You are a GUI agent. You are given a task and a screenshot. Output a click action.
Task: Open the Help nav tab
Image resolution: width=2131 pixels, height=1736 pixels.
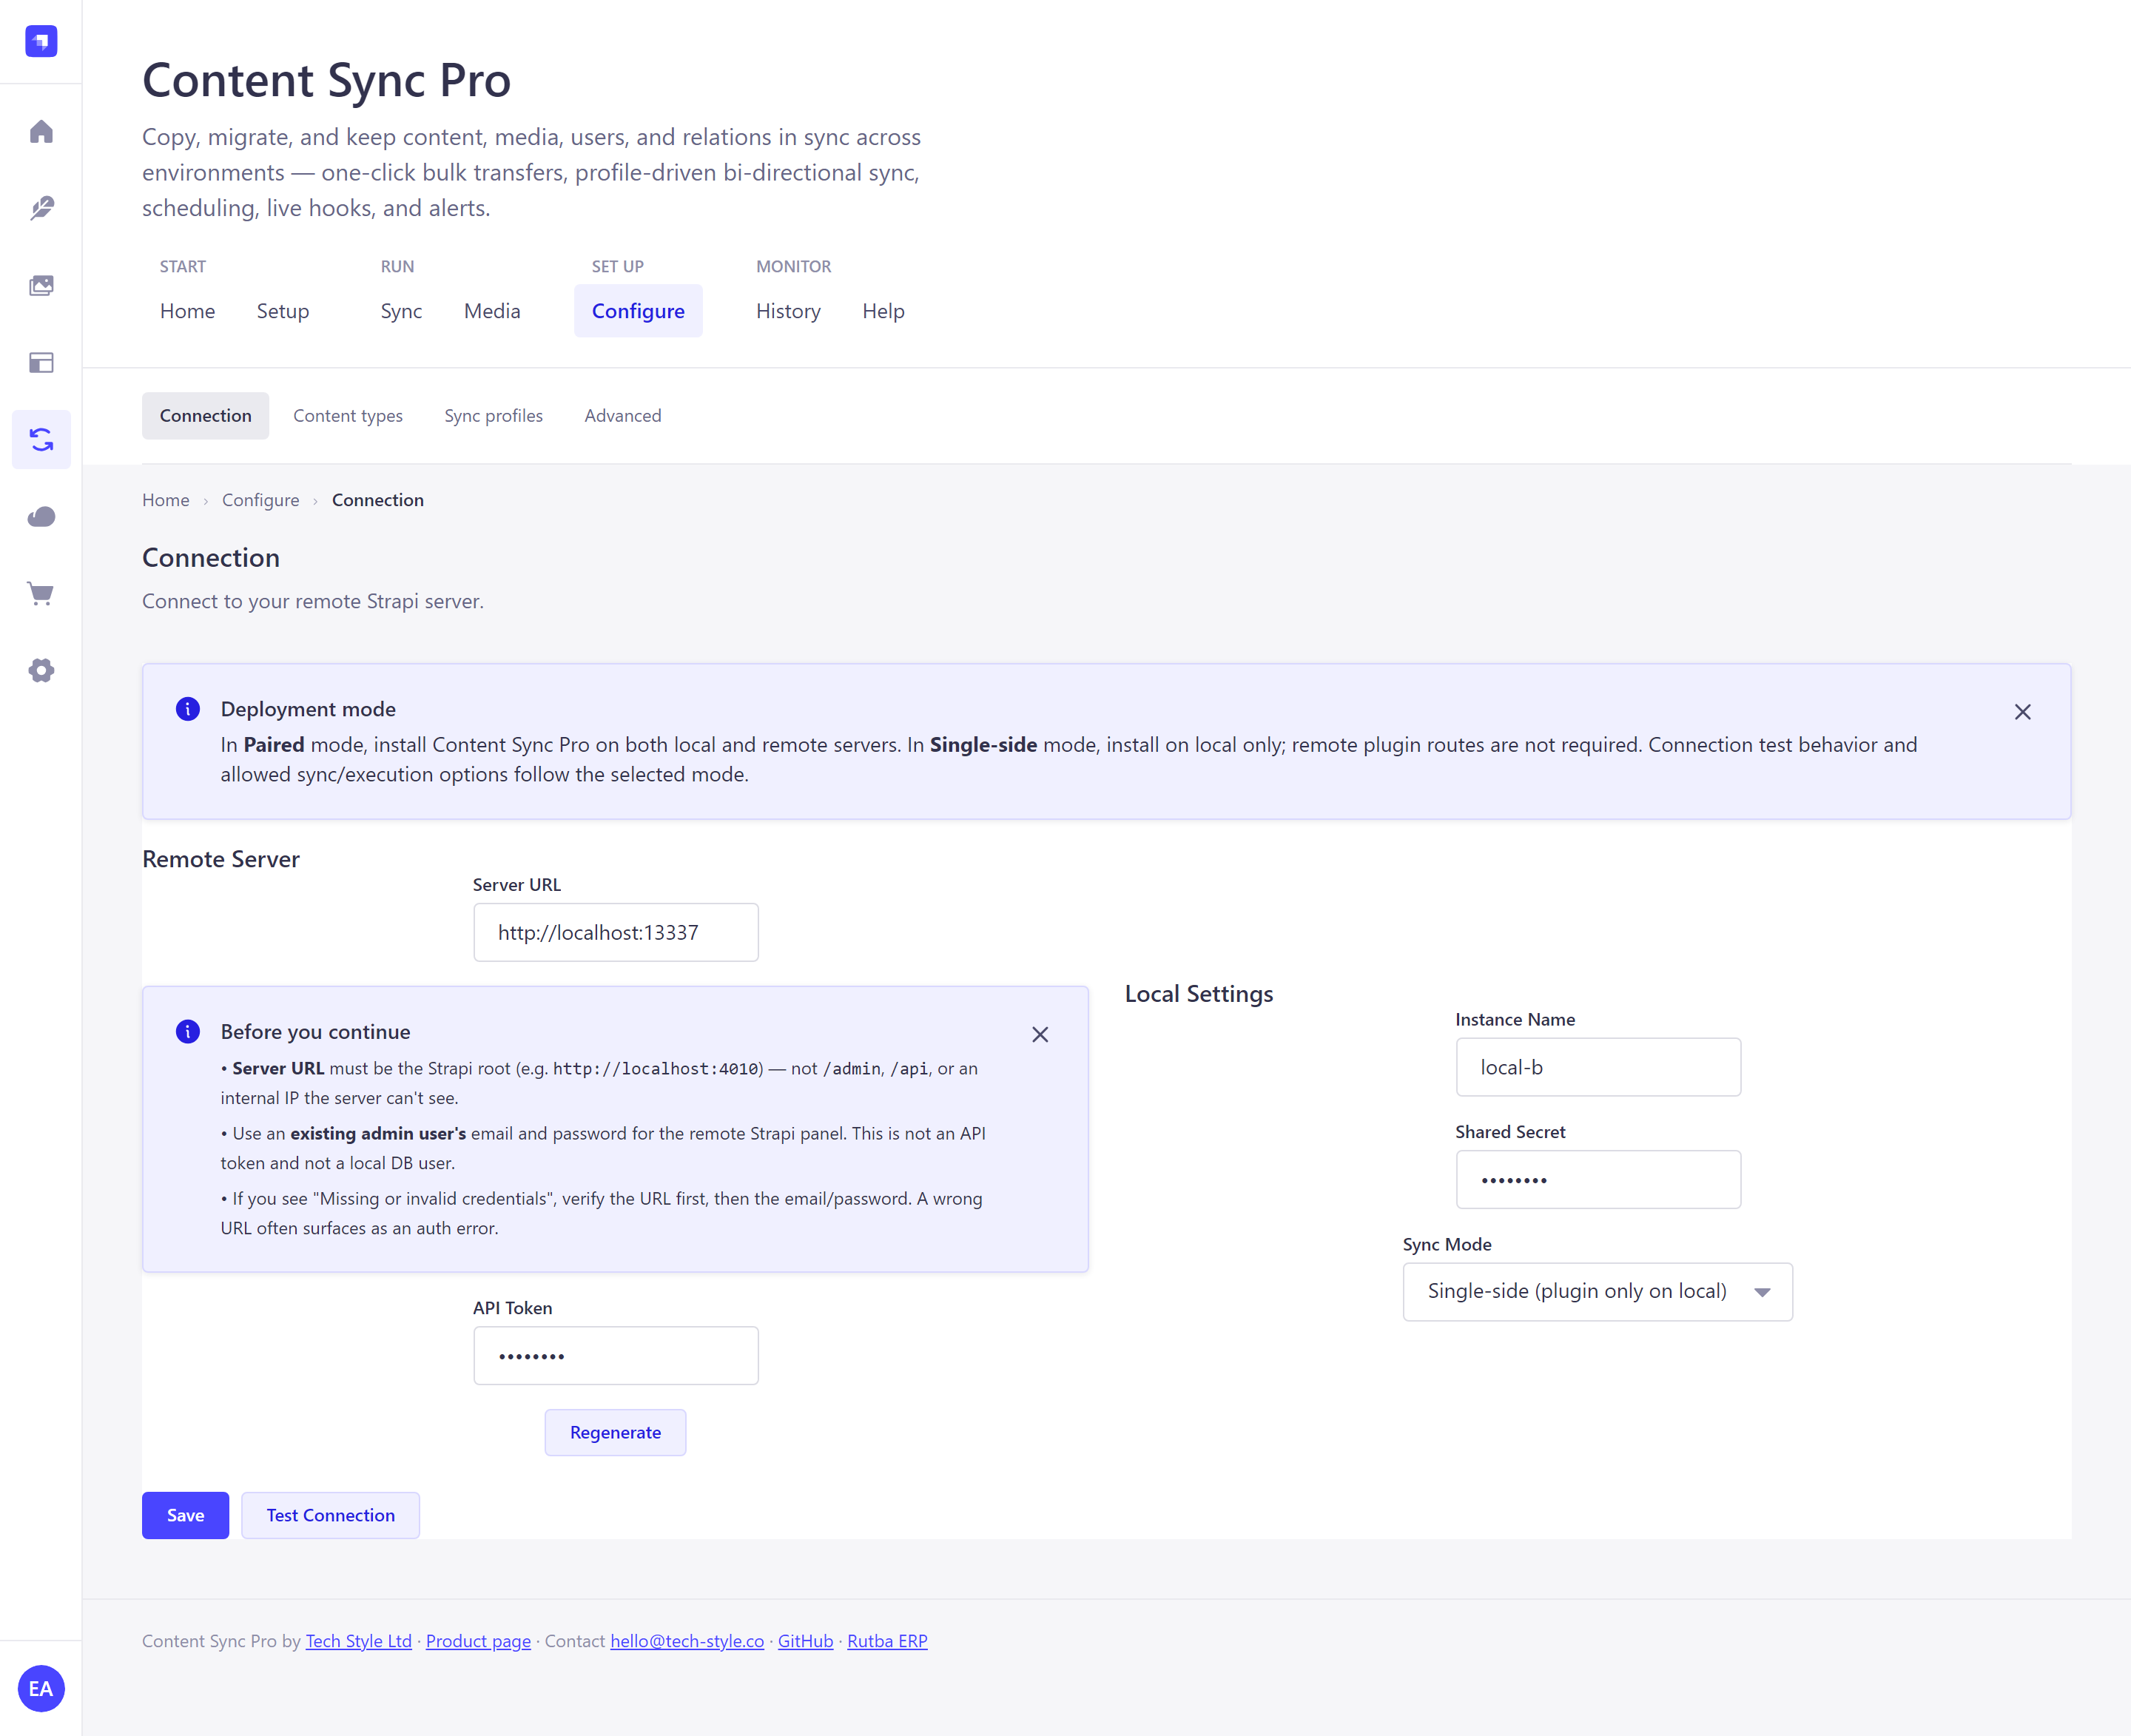pyautogui.click(x=883, y=311)
